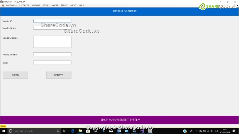Click the Vendor Address text area
The width and height of the screenshot is (239, 134).
pos(52,42)
